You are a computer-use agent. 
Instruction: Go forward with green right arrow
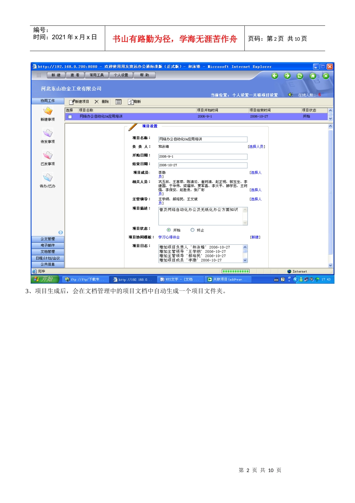click(287, 76)
